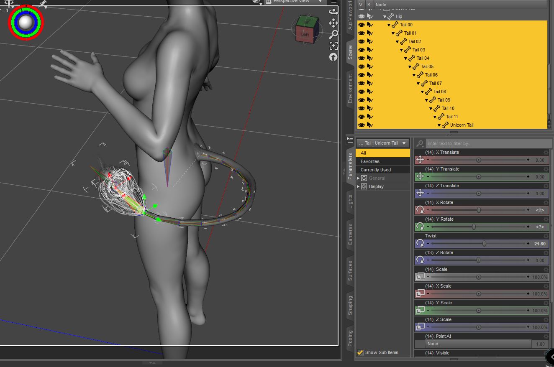
Task: Open the gear settings for Z Translate
Action: pyautogui.click(x=546, y=186)
